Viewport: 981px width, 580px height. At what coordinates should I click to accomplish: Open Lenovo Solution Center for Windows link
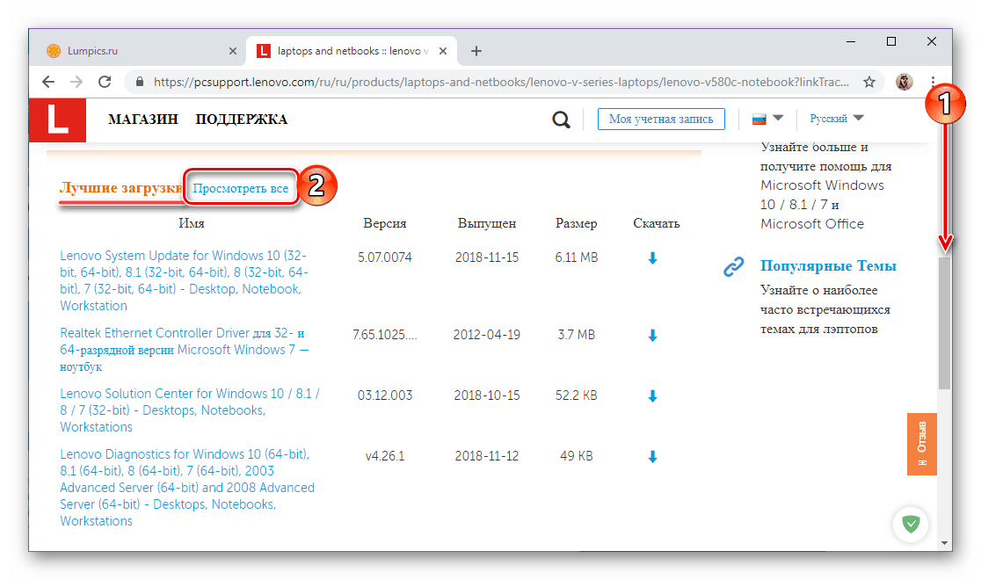(x=190, y=410)
